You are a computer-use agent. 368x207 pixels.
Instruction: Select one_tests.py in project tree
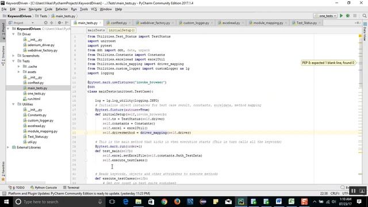36,93
